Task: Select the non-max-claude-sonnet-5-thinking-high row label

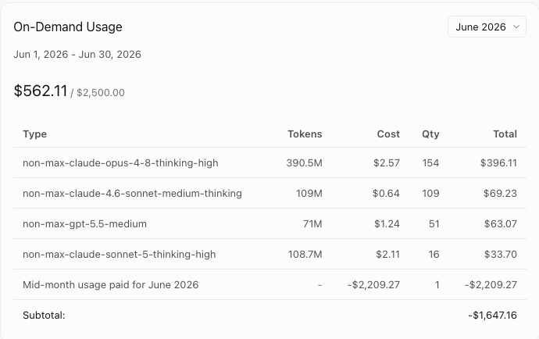Action: point(120,255)
